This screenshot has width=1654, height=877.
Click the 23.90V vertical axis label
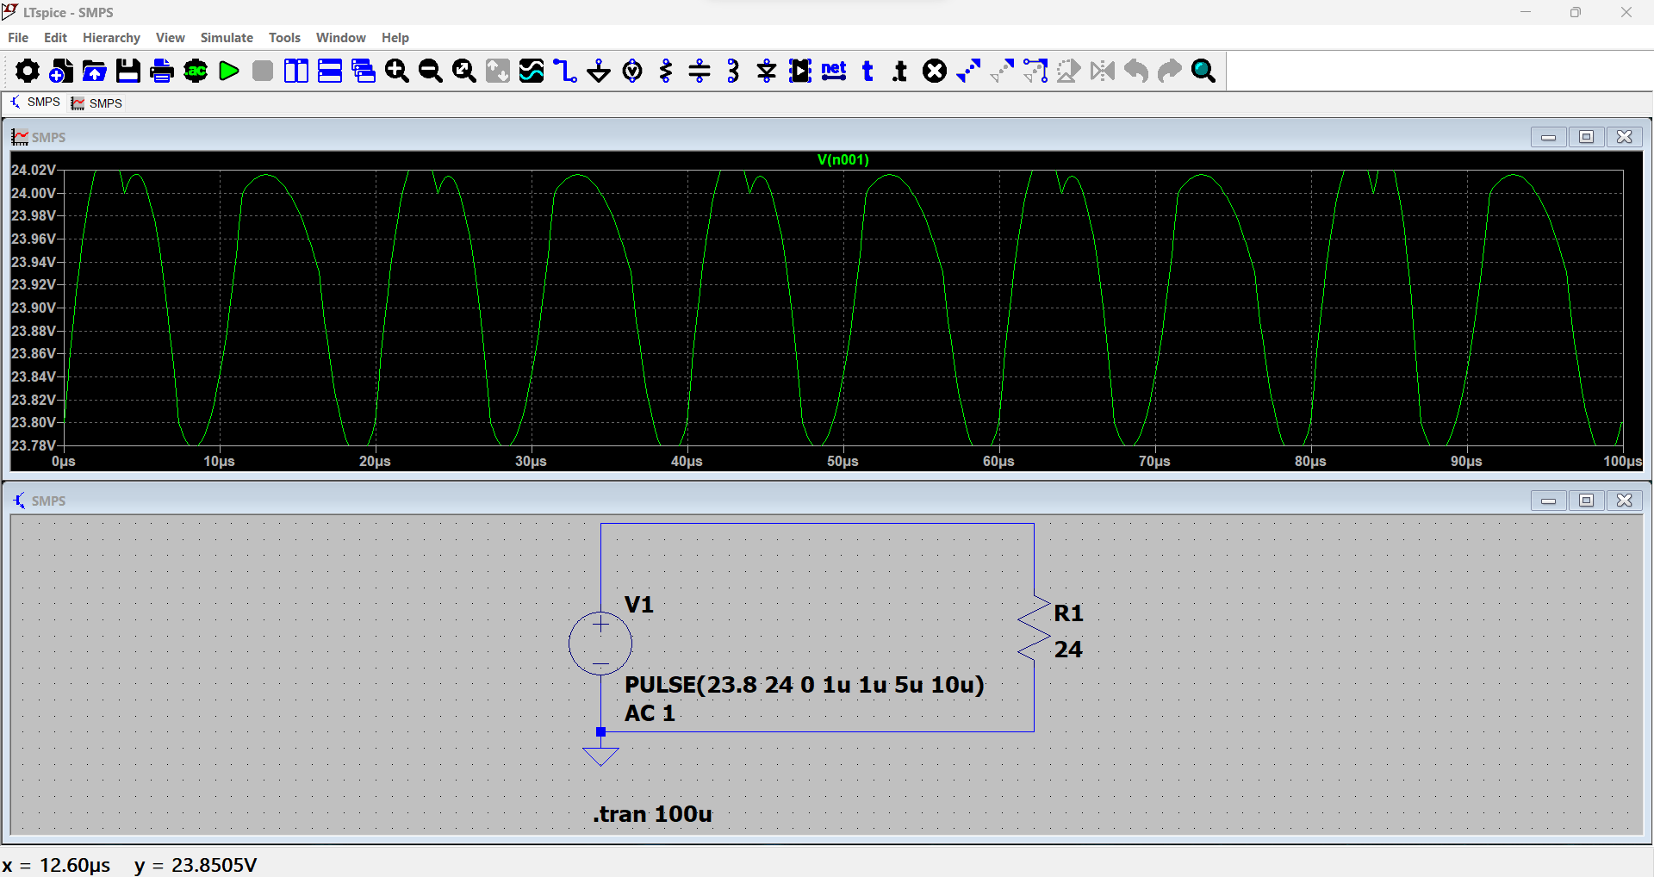[34, 308]
